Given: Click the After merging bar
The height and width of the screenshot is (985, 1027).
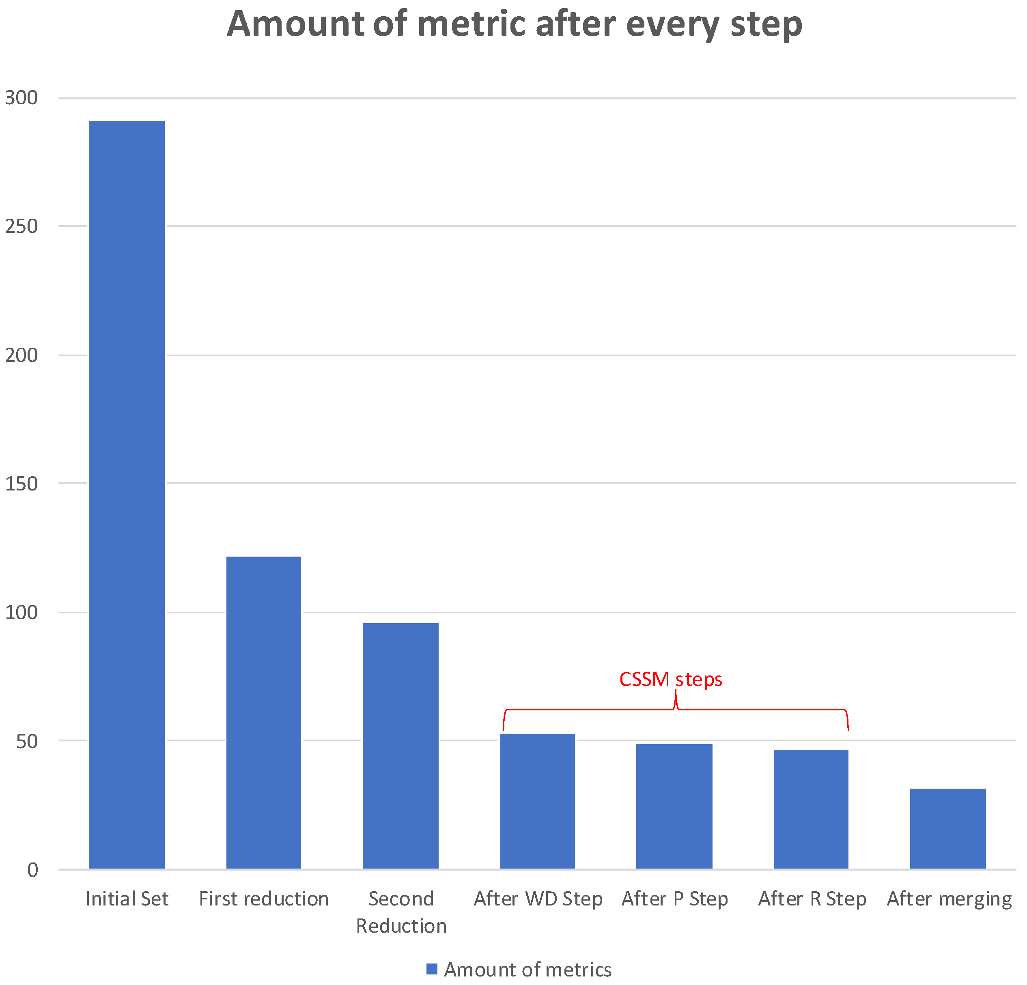Looking at the screenshot, I should [x=948, y=828].
